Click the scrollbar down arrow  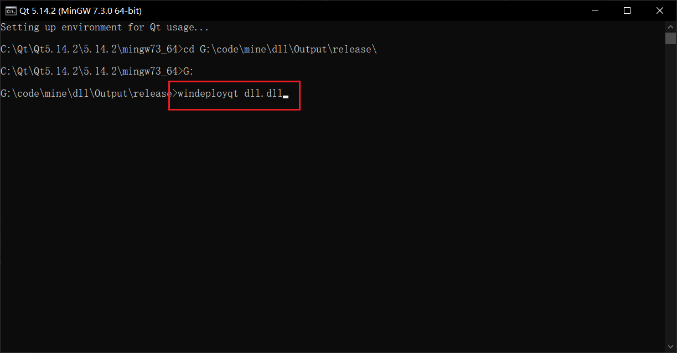[671, 347]
